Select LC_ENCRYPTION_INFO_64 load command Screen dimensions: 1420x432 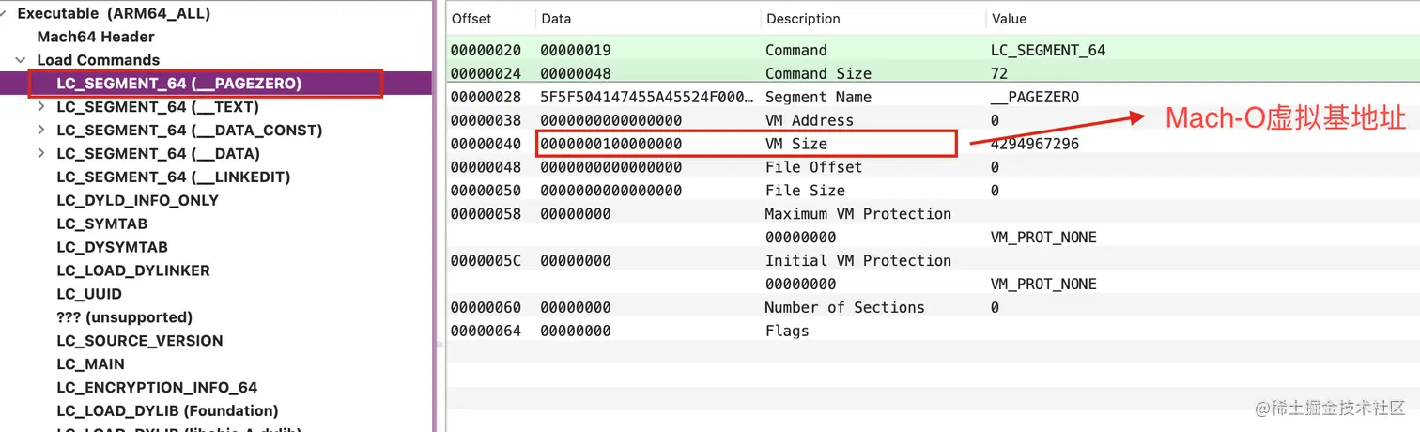pos(157,388)
